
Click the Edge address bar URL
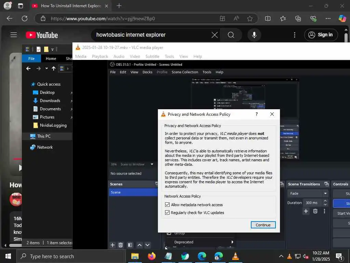(x=103, y=18)
